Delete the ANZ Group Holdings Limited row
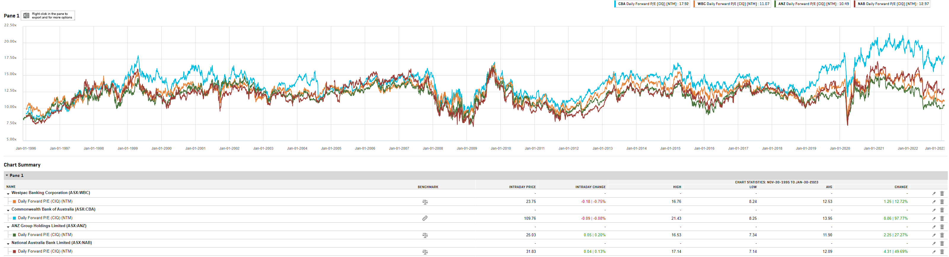This screenshot has height=257, width=949. 942,227
